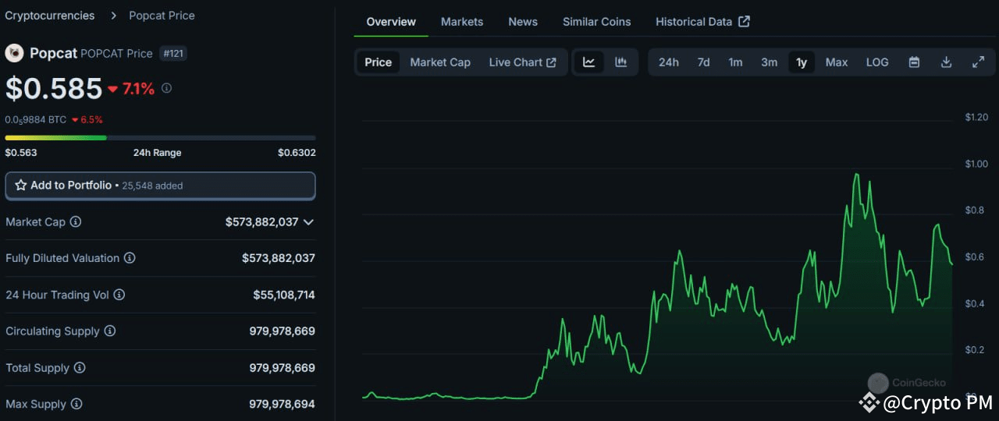Screen dimensions: 999x421
Task: Click the $0.563 24h low value
Action: [x=21, y=153]
